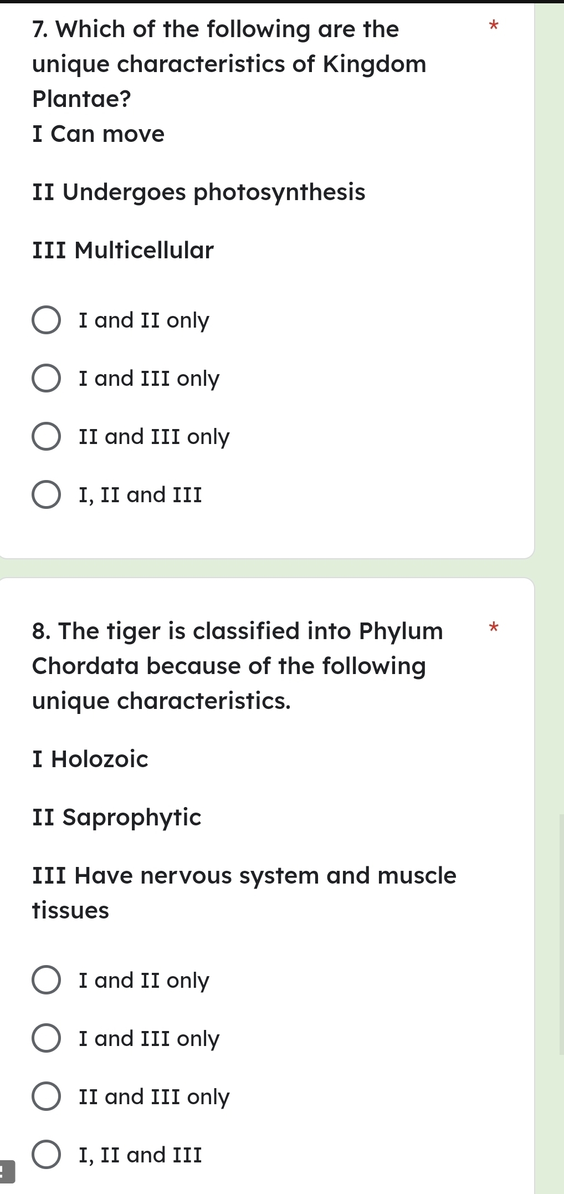The height and width of the screenshot is (1194, 564).
Task: Choose "II and III only" for question 7
Action: coord(47,437)
